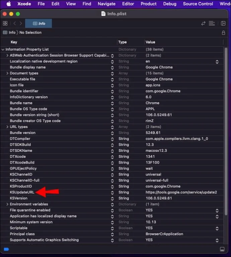Click the Info table icon in jump bar
Image resolution: width=231 pixels, height=257 pixels.
(5, 33)
